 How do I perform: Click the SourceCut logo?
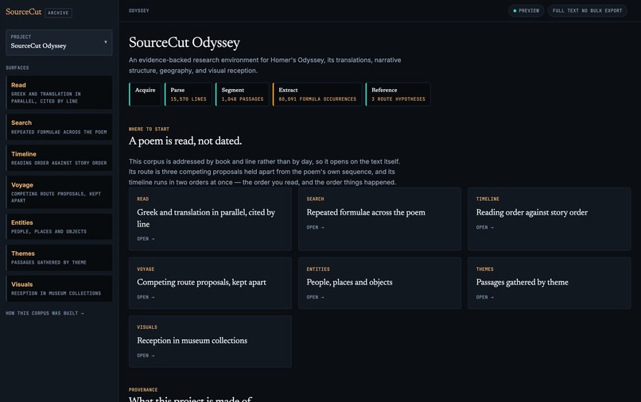(x=23, y=12)
